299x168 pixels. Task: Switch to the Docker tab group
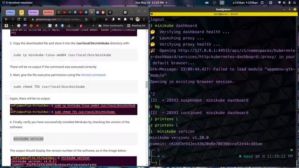33,13
